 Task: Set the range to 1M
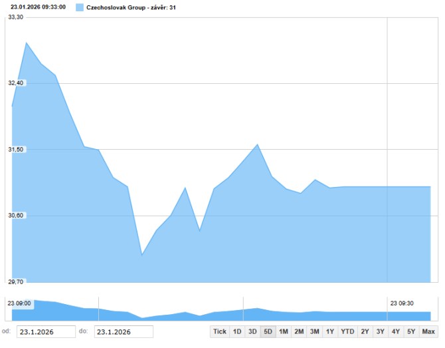click(x=283, y=331)
